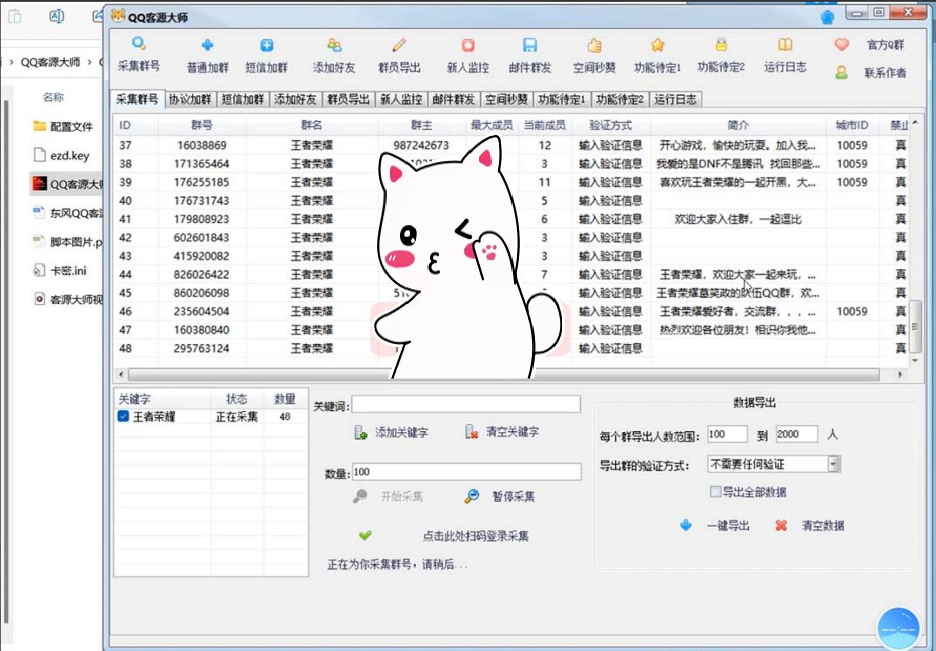936x651 pixels.
Task: Click the 关键词 input field
Action: tap(466, 404)
